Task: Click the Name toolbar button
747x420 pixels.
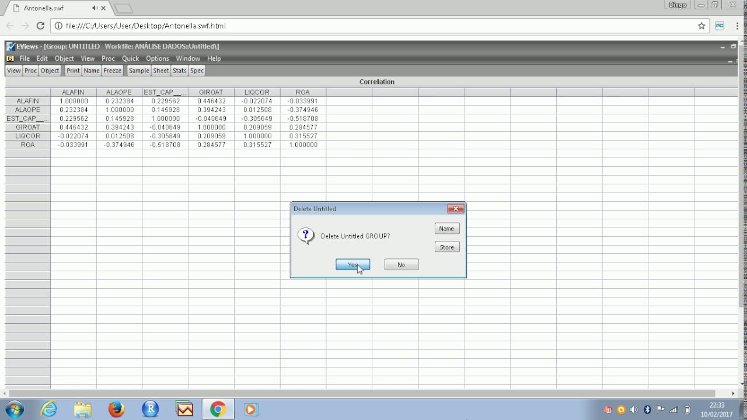Action: (x=91, y=71)
